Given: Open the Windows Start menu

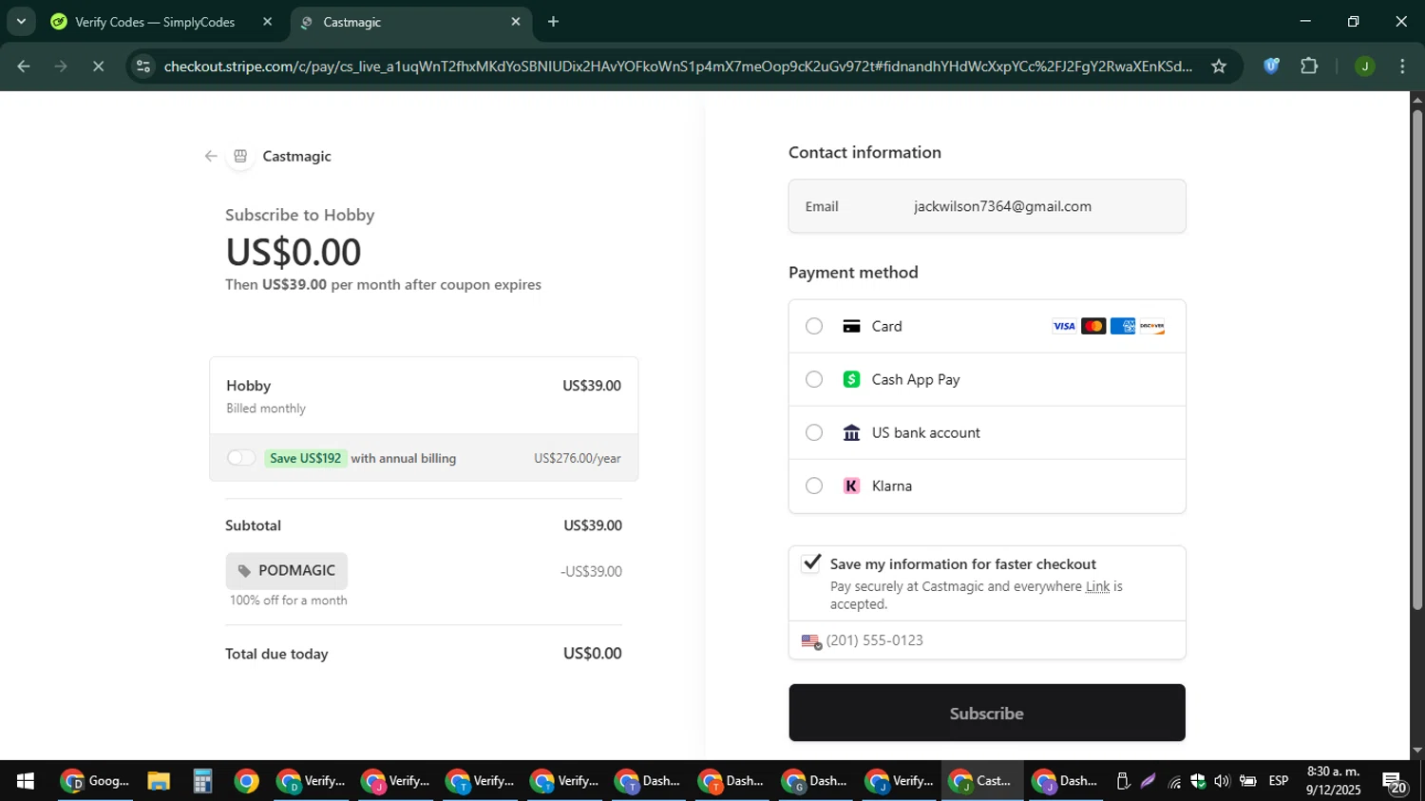Looking at the screenshot, I should pos(26,781).
